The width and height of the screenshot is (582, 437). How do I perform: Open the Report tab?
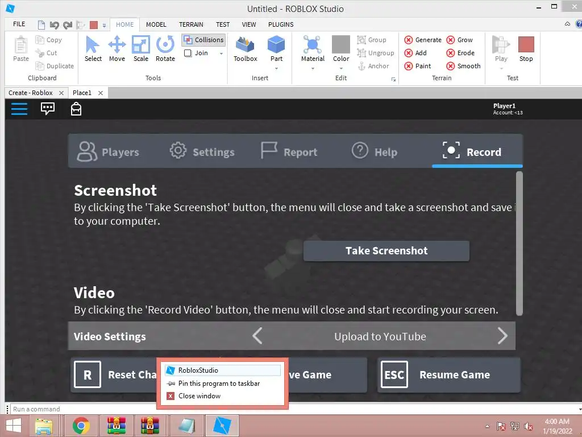point(289,151)
